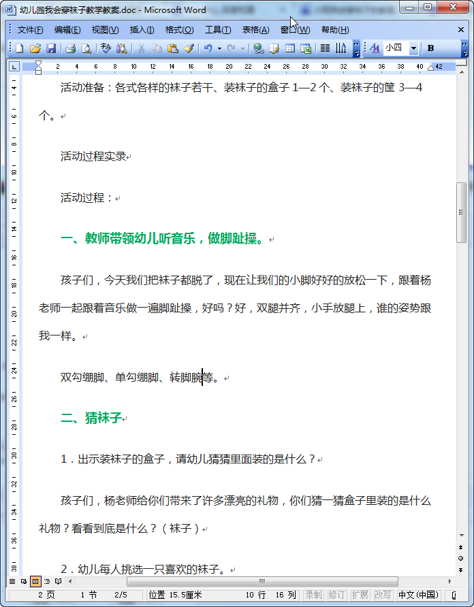Undo the last action

pos(208,48)
